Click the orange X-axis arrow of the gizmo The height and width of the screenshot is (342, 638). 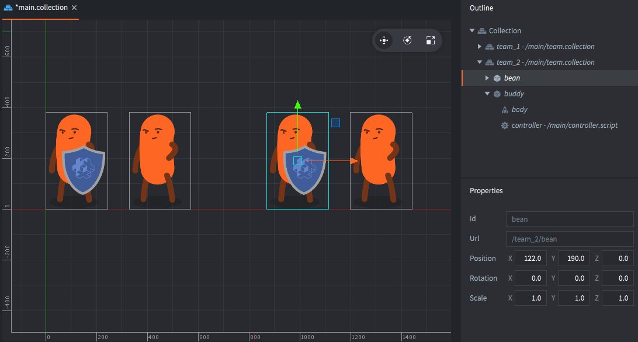pyautogui.click(x=354, y=160)
